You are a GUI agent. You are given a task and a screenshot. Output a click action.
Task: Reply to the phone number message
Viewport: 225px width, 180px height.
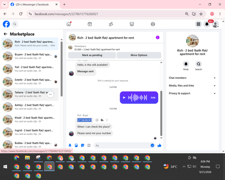click(x=102, y=120)
